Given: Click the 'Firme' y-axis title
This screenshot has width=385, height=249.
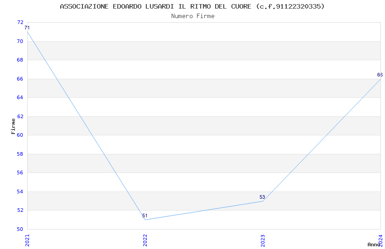Looking at the screenshot, I should pos(13,126).
